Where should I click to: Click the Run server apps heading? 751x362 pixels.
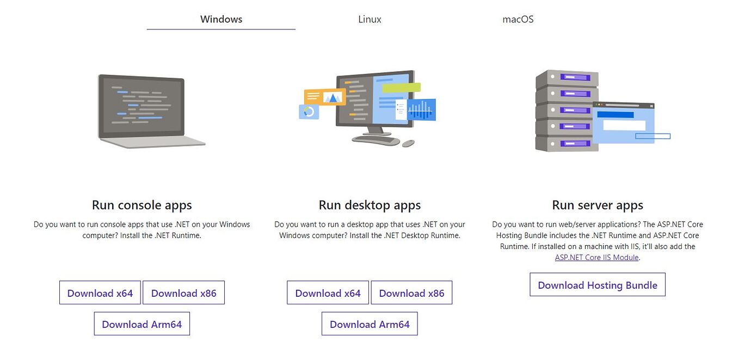pyautogui.click(x=597, y=205)
